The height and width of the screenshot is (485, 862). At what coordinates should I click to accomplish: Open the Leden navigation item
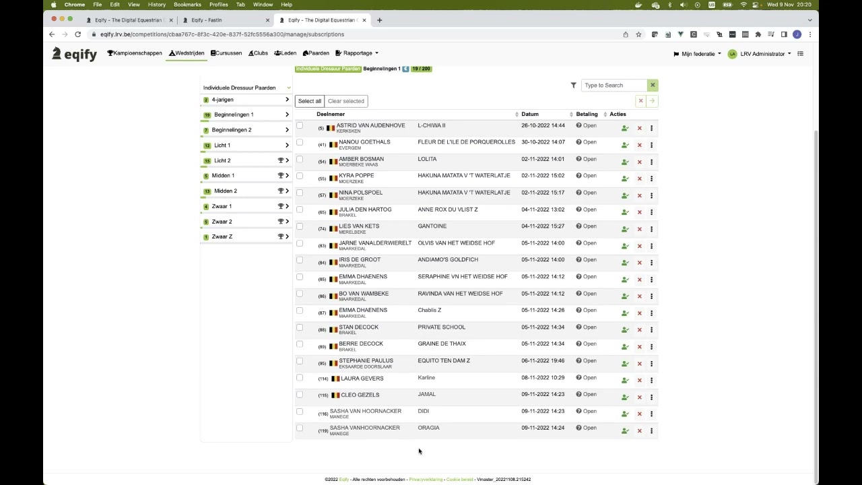tap(286, 53)
